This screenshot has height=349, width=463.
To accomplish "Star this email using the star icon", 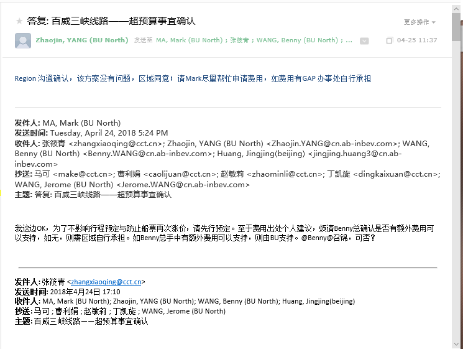I will 19,21.
